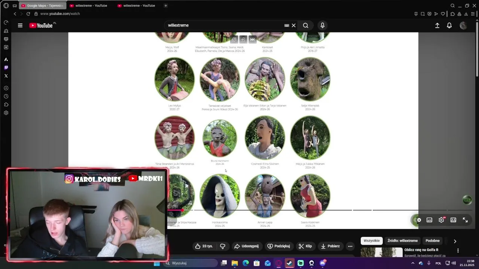479x269 pixels.
Task: Open the on-screen keyboard in the search box
Action: pyautogui.click(x=287, y=25)
